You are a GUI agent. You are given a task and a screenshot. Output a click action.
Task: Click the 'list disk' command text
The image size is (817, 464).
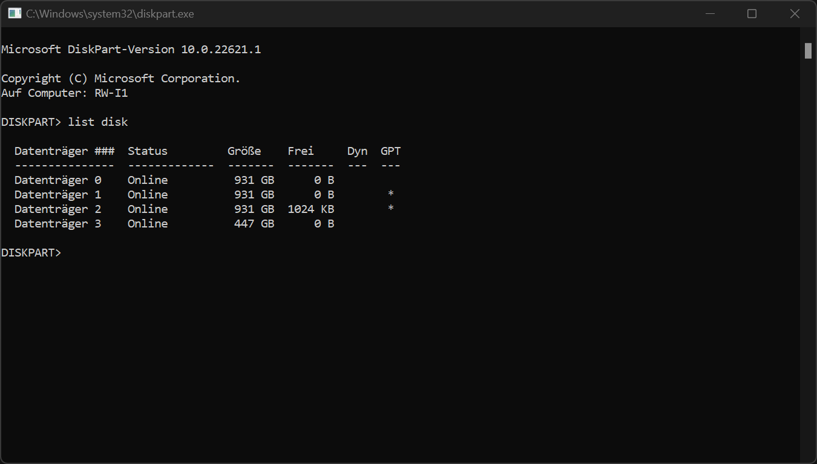pos(98,122)
